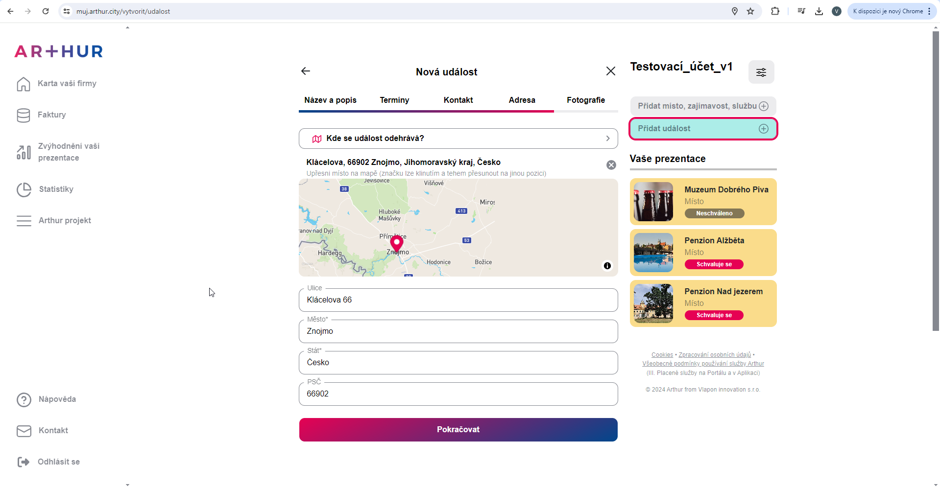940x488 pixels.
Task: Open account settings sliders icon
Action: [761, 72]
